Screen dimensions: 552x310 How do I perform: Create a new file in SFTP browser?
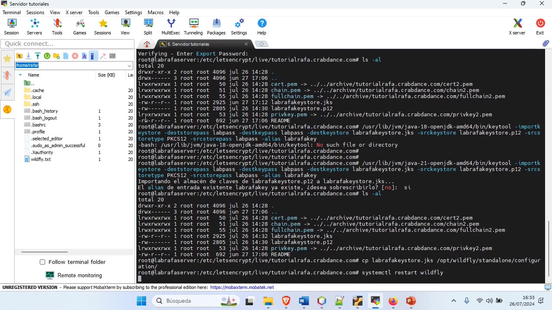66,56
